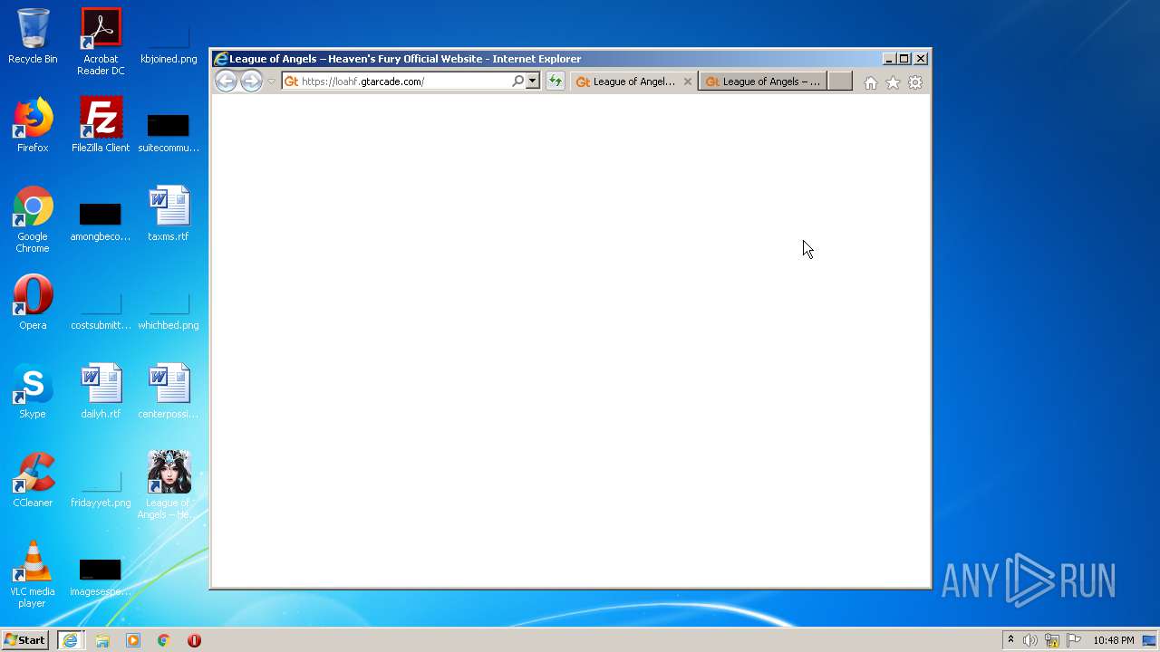1160x652 pixels.
Task: Select the Acrobat Reader DC shortcut
Action: point(101,42)
